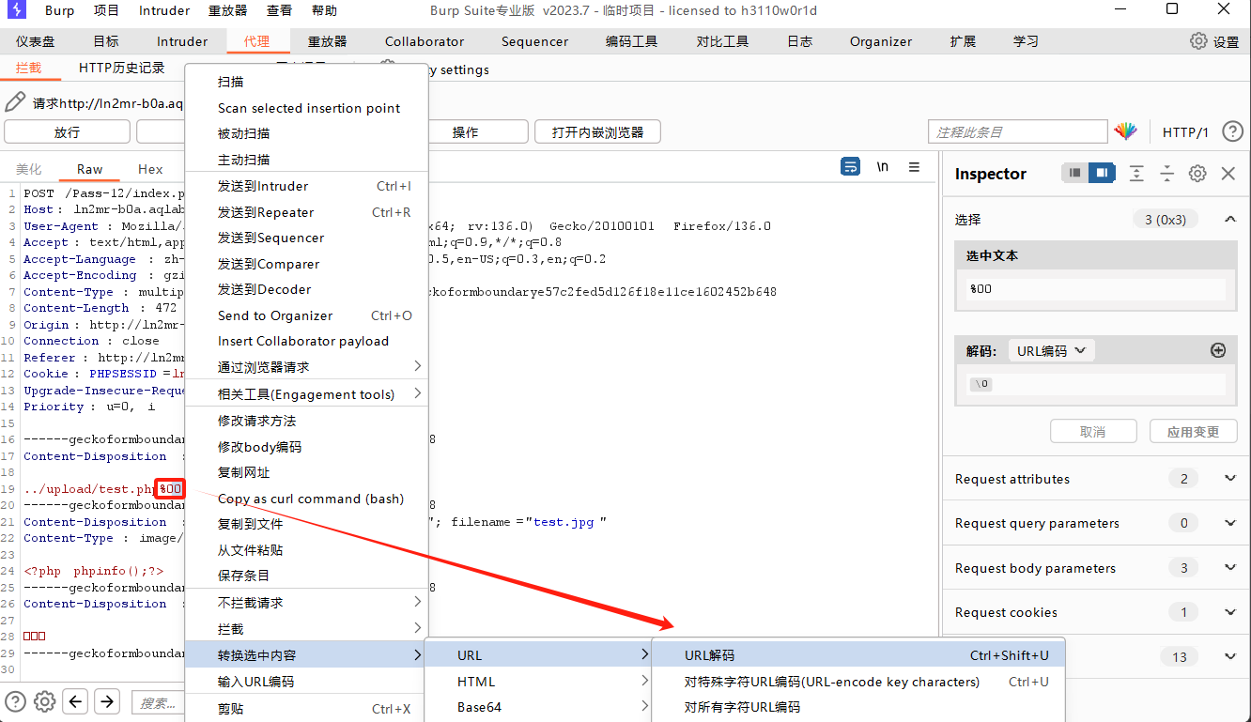Select Send to Organizer menu entry
This screenshot has width=1251, height=722.
[x=307, y=315]
